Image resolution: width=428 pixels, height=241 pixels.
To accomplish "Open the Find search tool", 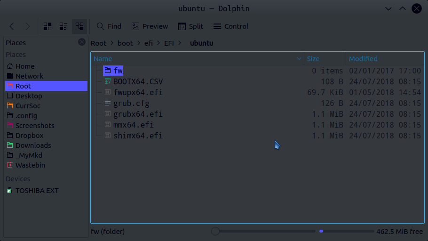I will point(109,26).
